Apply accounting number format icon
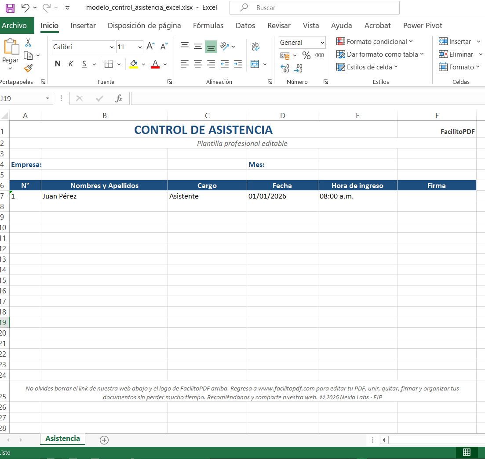Screen dimensions: 485x459 pos(285,56)
